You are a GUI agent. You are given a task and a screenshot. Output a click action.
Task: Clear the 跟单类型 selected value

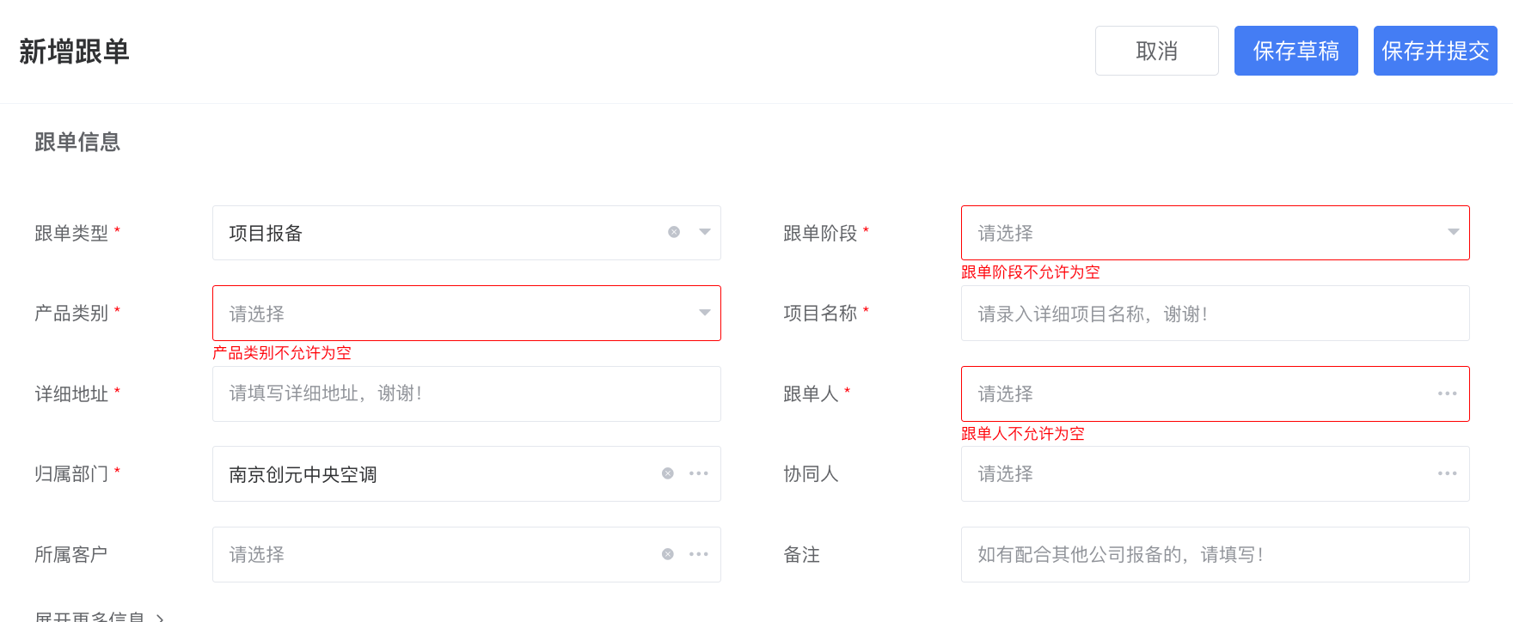pos(674,232)
